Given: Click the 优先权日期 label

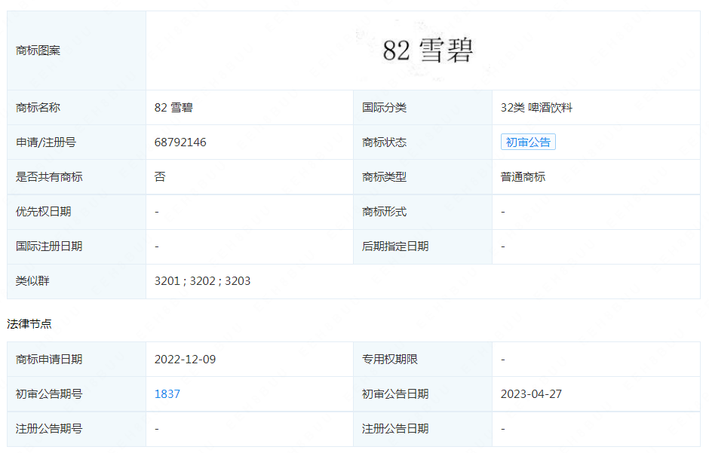Looking at the screenshot, I should [x=44, y=211].
